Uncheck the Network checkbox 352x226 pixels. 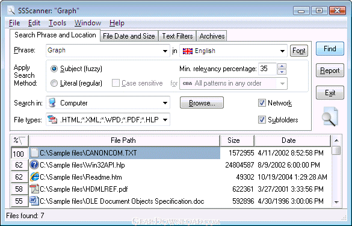262,103
